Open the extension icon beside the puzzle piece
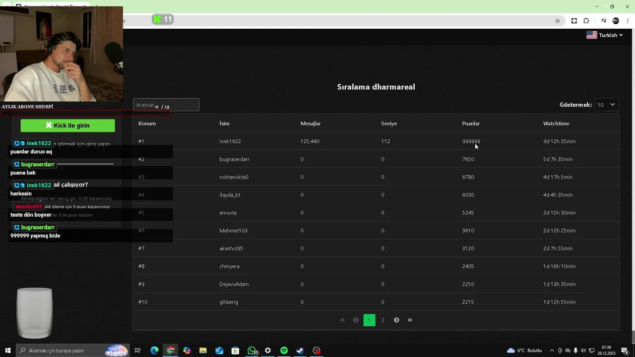The height and width of the screenshot is (357, 635). (x=574, y=21)
